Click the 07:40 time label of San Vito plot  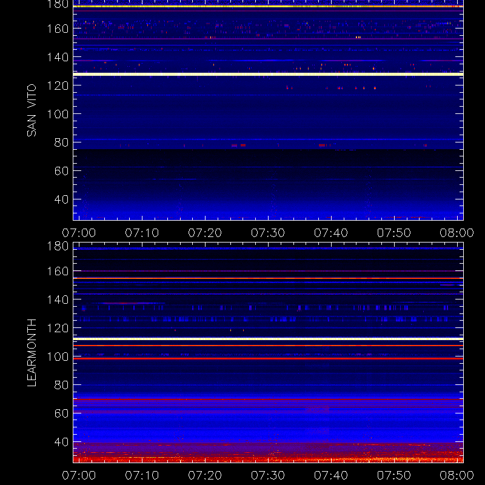(x=331, y=233)
